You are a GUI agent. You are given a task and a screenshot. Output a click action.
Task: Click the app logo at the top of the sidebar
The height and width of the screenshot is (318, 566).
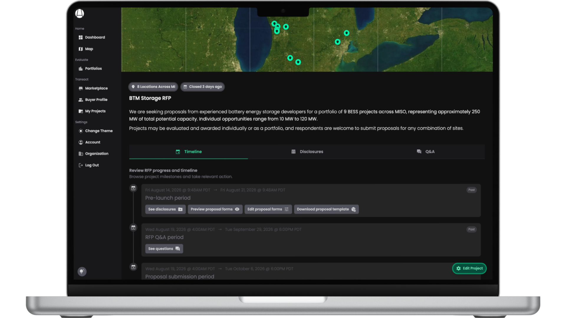tap(80, 14)
